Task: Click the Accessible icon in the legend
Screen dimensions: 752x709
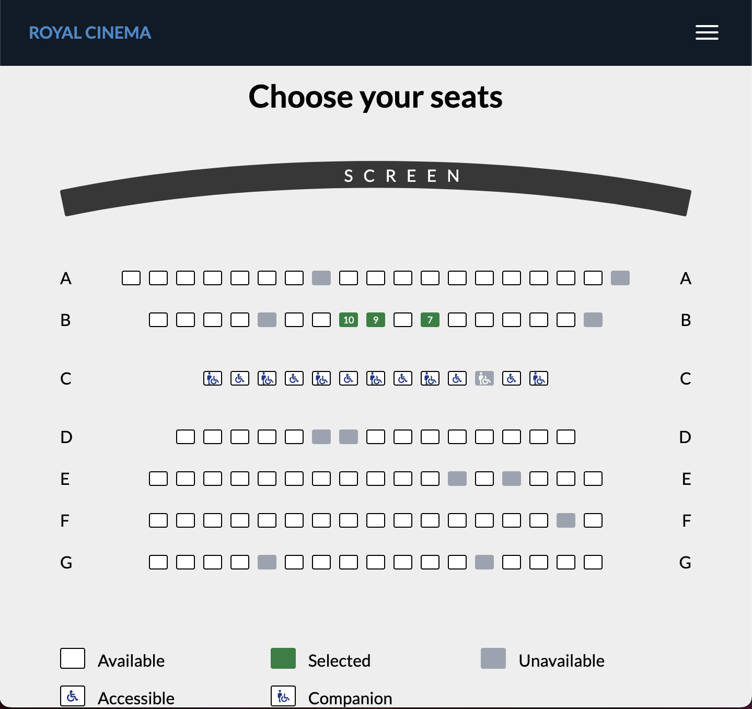Action: pos(73,695)
